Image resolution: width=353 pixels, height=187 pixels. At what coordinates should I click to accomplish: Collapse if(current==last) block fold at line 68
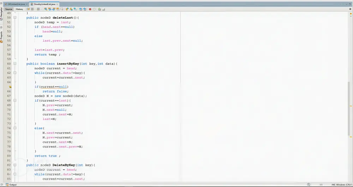coord(15,101)
